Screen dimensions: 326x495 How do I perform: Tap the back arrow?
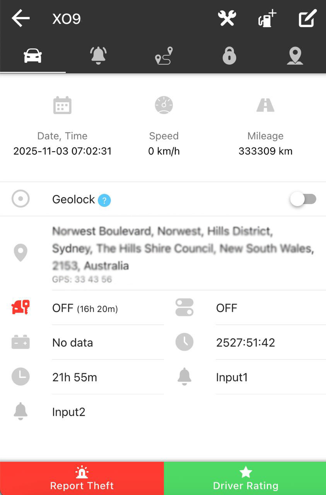(20, 18)
